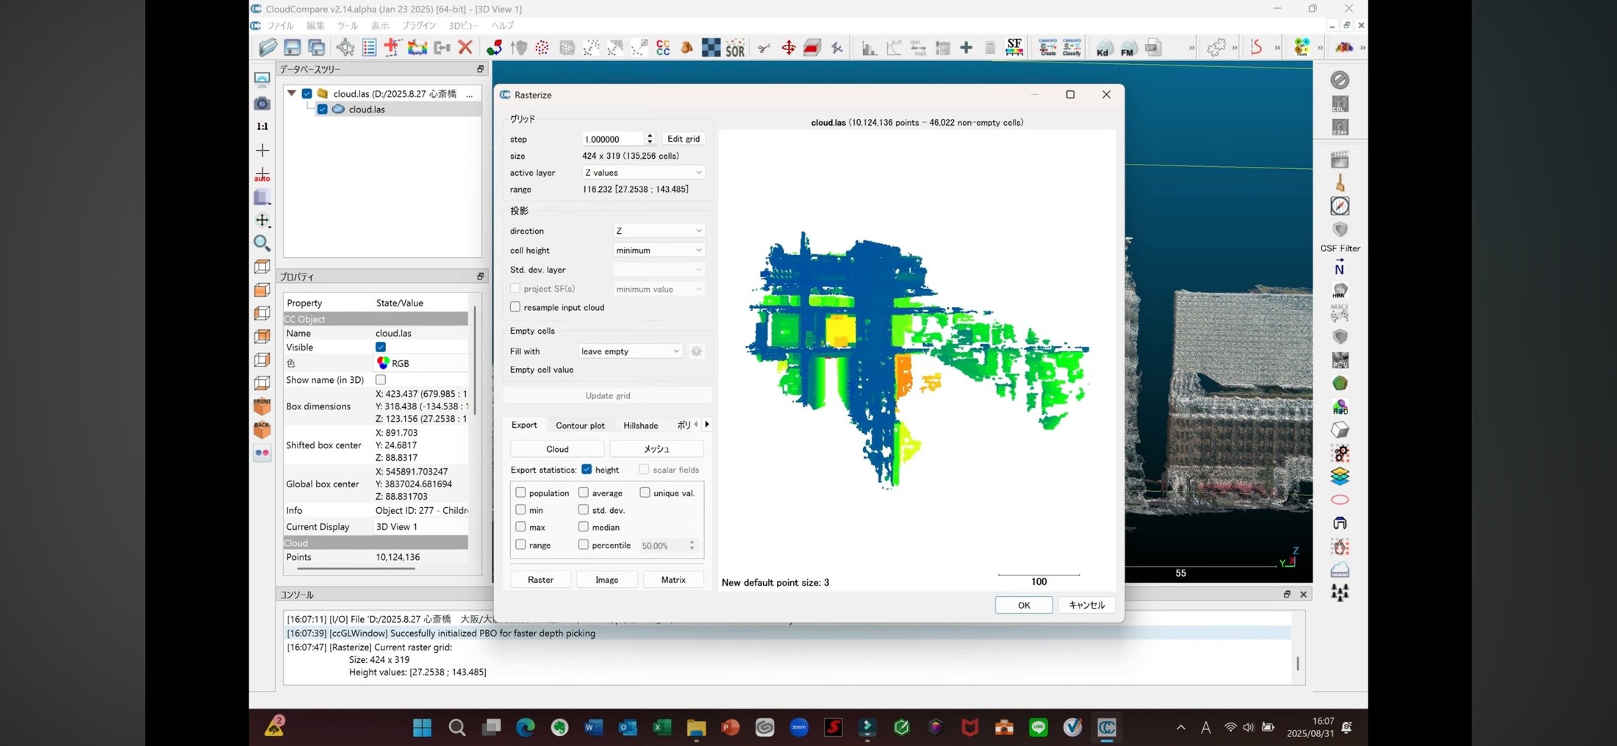Export as Raster button
The image size is (1617, 746).
540,580
